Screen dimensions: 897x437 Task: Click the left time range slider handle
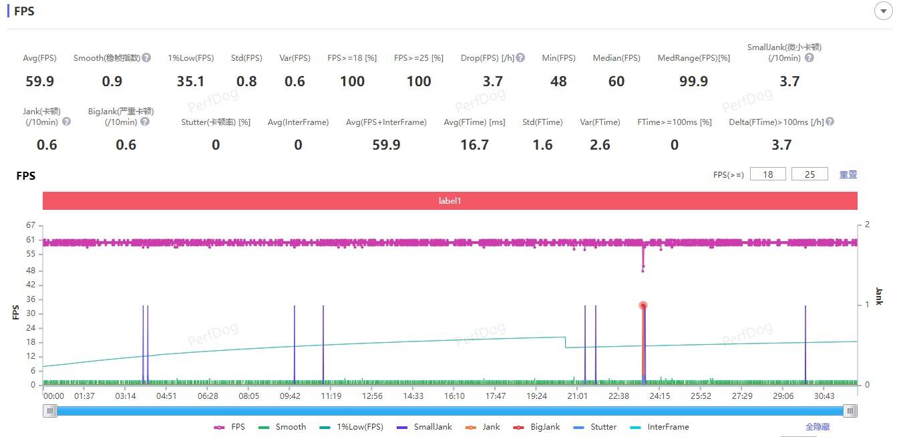50,411
